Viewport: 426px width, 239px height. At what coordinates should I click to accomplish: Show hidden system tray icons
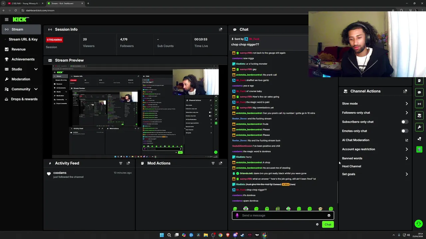393,235
